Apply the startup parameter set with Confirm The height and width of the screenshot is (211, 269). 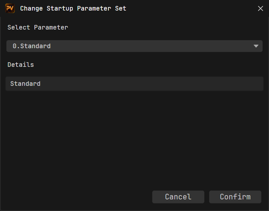(x=235, y=197)
